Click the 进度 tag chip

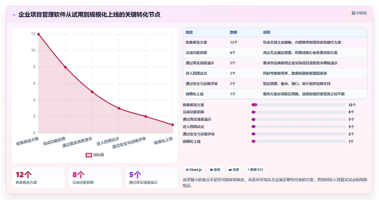point(234,170)
